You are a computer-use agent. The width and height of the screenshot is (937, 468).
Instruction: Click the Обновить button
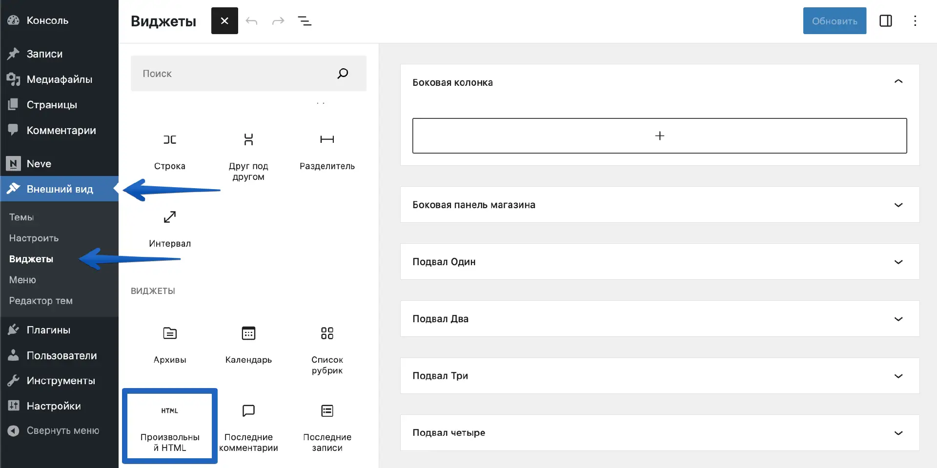tap(835, 21)
